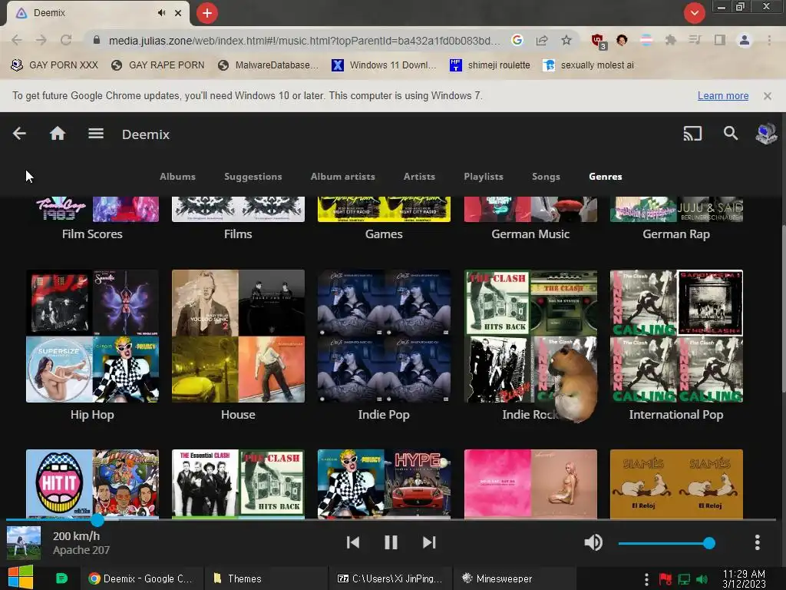Click the Learn more link
This screenshot has height=590, width=786.
723,96
